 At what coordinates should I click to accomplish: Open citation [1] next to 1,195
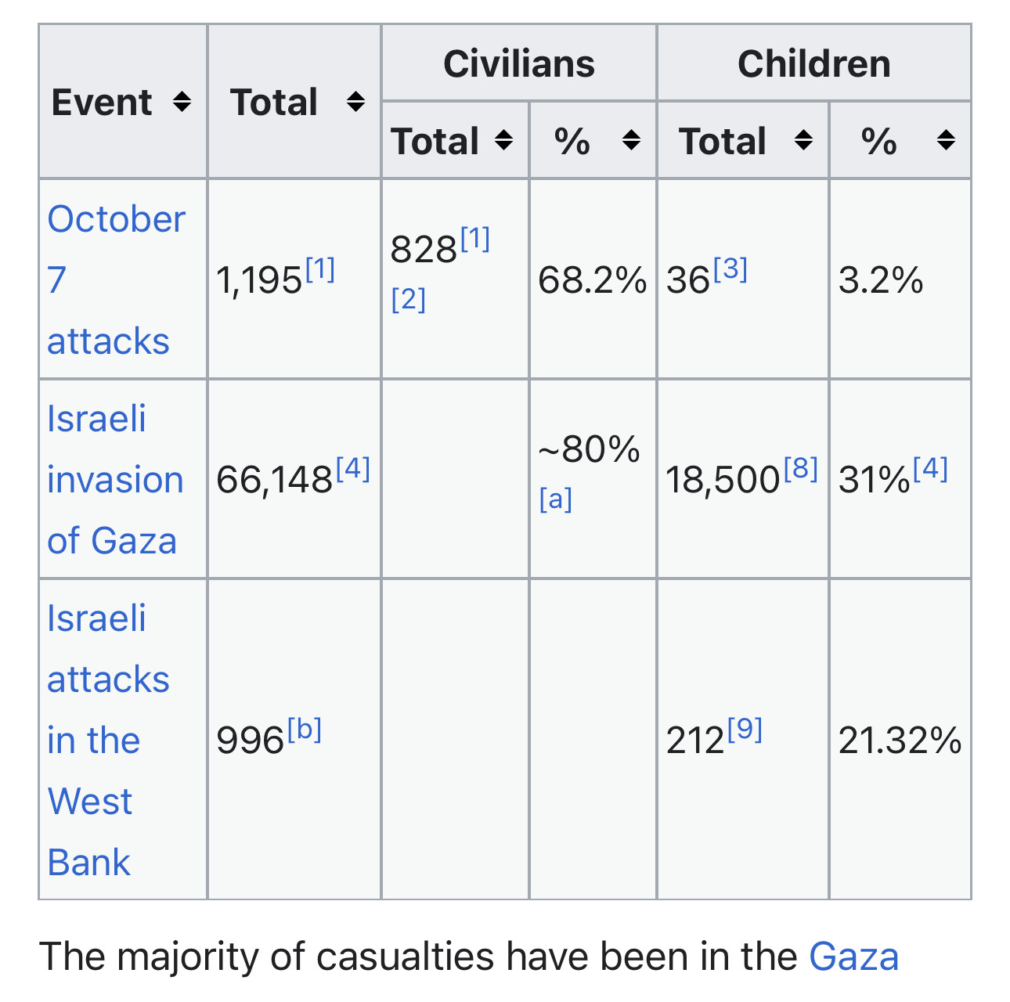click(x=319, y=269)
